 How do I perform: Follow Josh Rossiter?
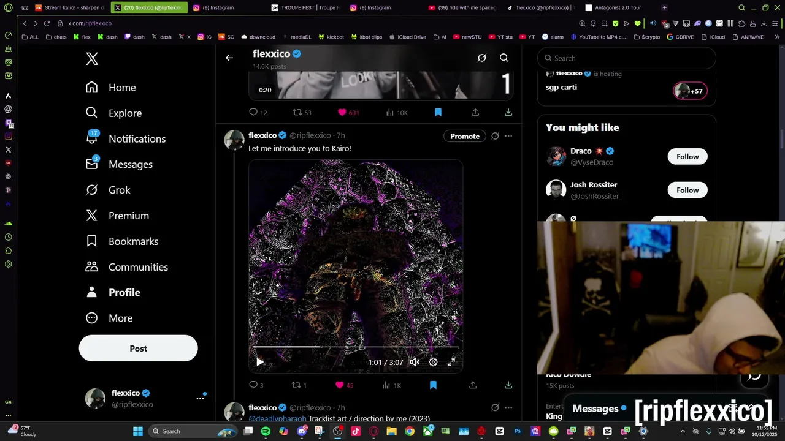687,190
